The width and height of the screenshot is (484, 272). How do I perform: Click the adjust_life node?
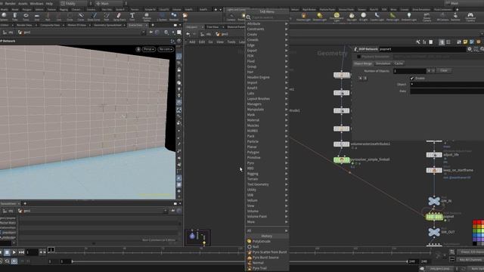click(x=434, y=155)
